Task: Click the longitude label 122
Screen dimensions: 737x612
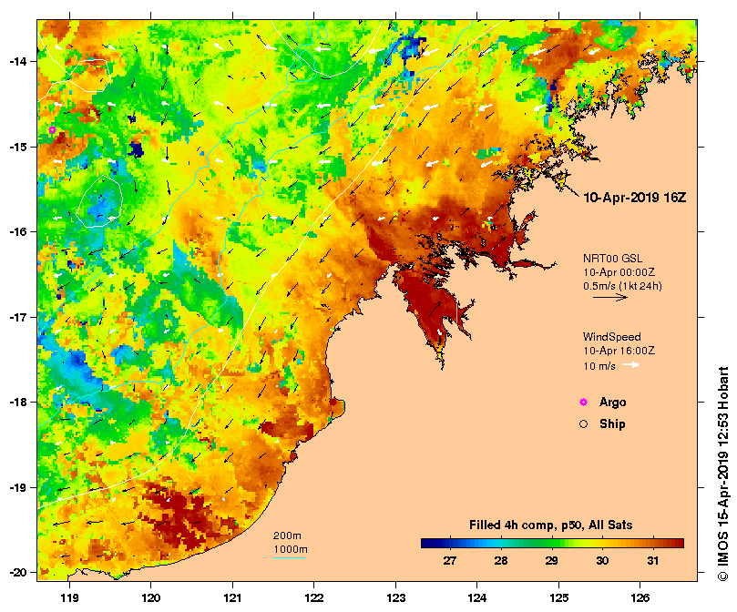Action: (x=314, y=598)
